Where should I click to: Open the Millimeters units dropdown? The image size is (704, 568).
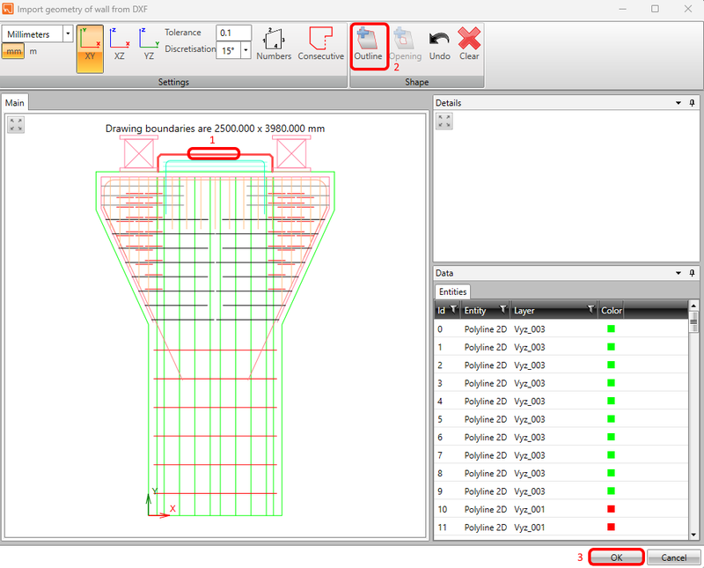pyautogui.click(x=69, y=33)
